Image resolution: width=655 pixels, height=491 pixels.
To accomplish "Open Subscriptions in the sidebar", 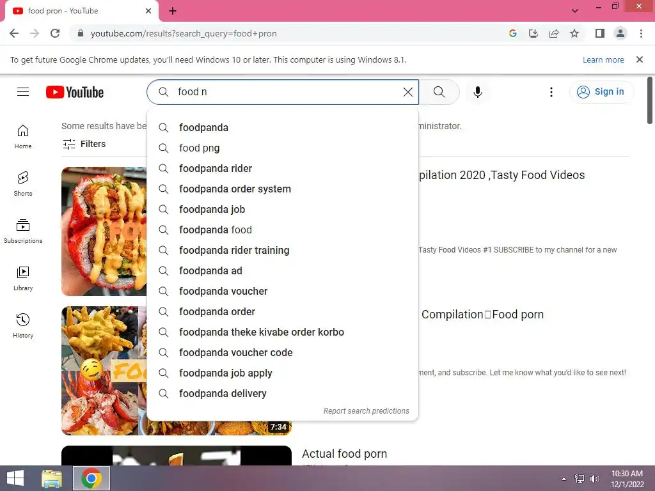I will coord(23,231).
